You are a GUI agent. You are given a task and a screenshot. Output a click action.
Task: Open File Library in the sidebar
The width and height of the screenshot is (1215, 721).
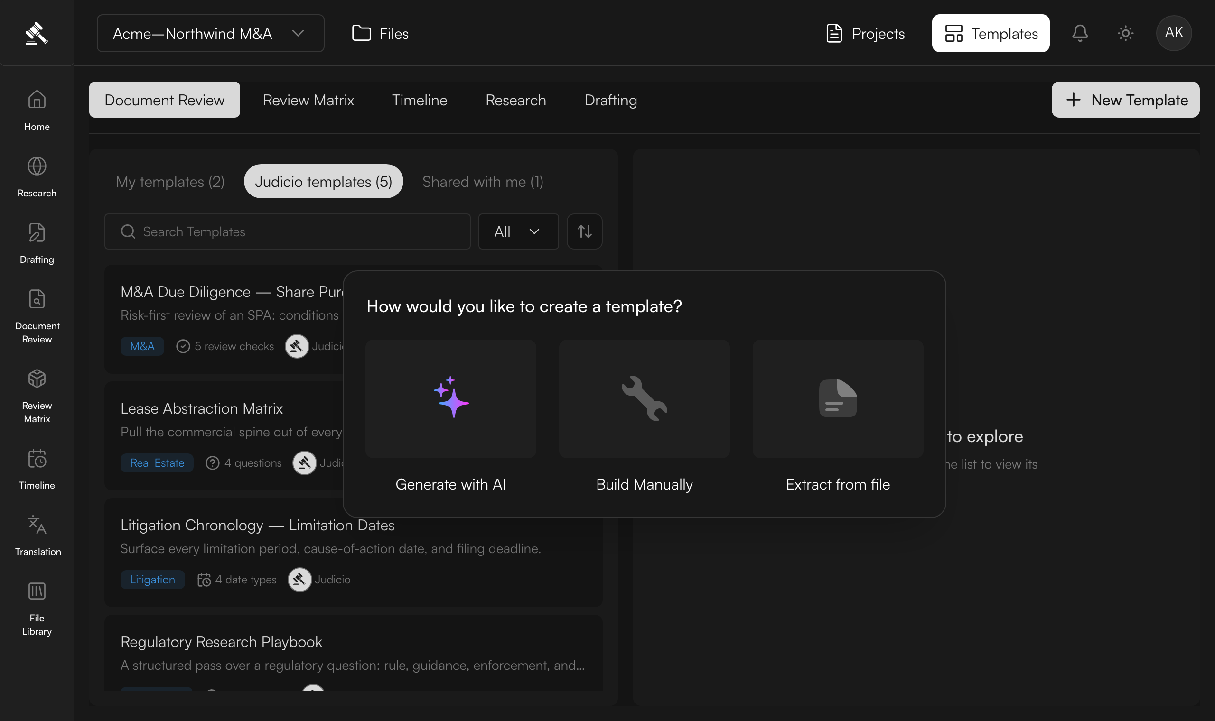point(37,609)
